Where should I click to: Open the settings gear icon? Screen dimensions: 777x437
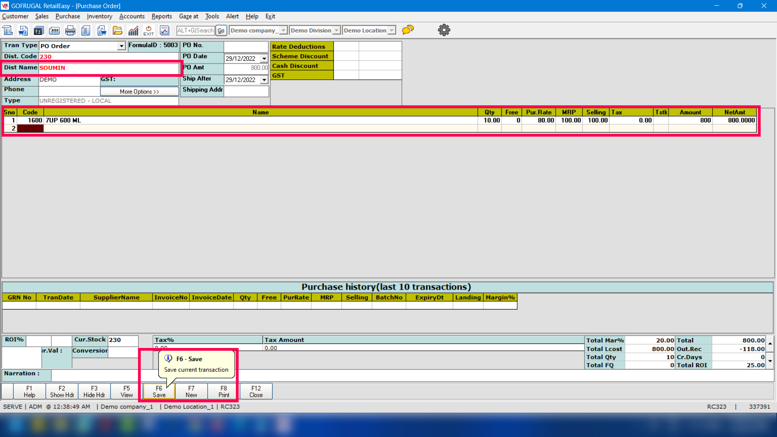(444, 30)
